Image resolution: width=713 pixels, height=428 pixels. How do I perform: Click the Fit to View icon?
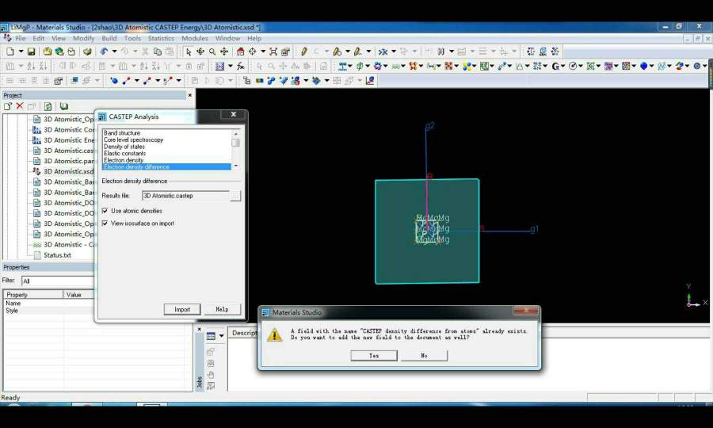[273, 52]
